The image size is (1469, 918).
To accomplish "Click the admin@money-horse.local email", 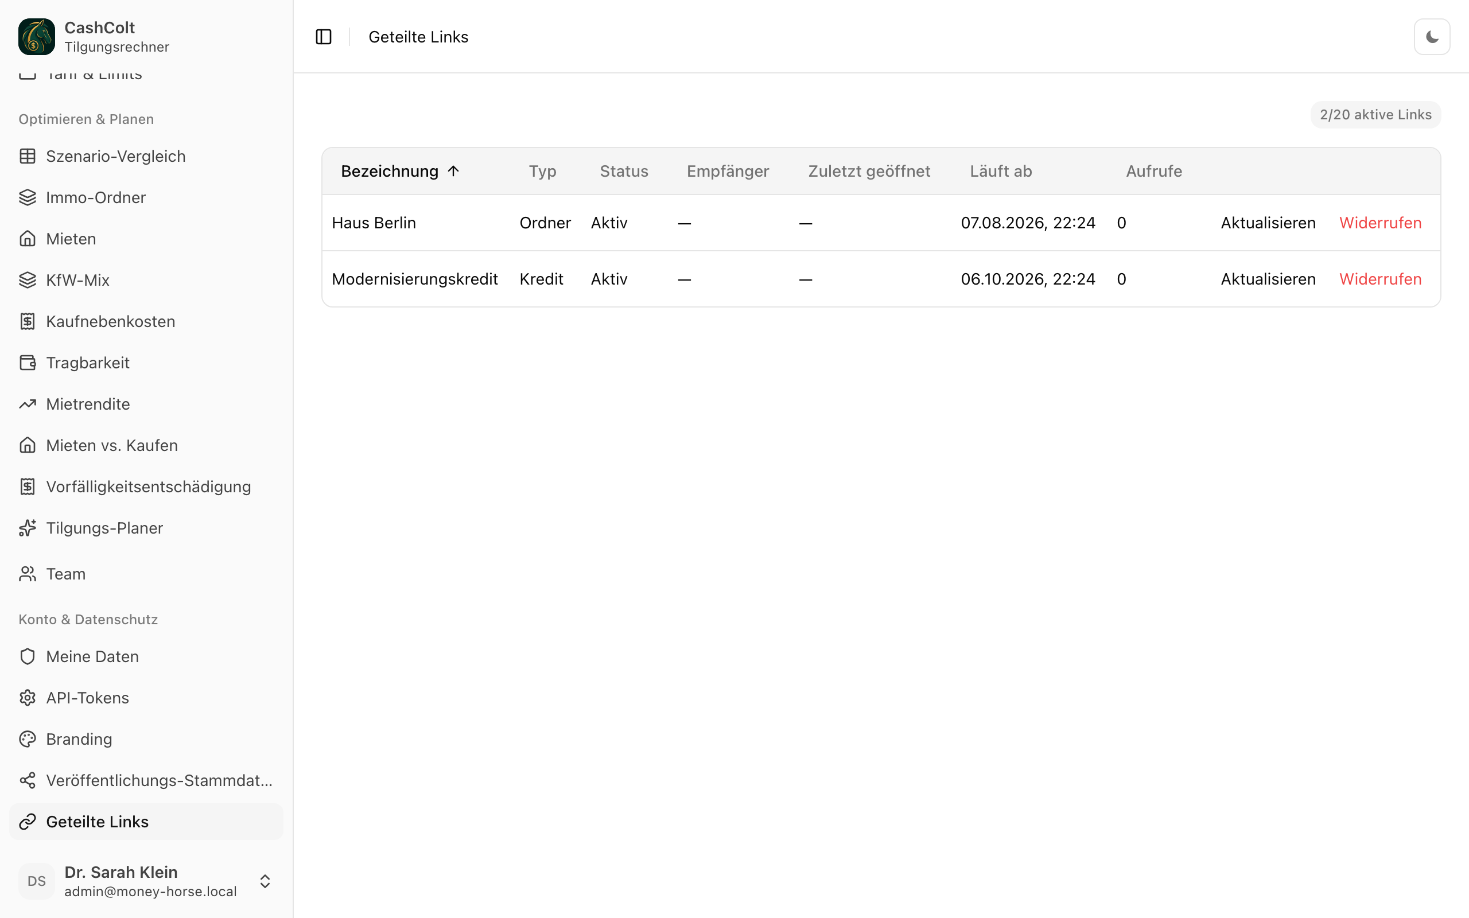I will coord(150,891).
